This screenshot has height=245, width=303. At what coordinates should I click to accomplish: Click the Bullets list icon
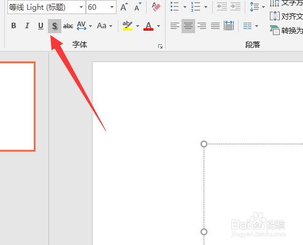[175, 7]
